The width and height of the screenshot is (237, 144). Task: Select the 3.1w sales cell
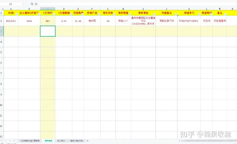64,21
